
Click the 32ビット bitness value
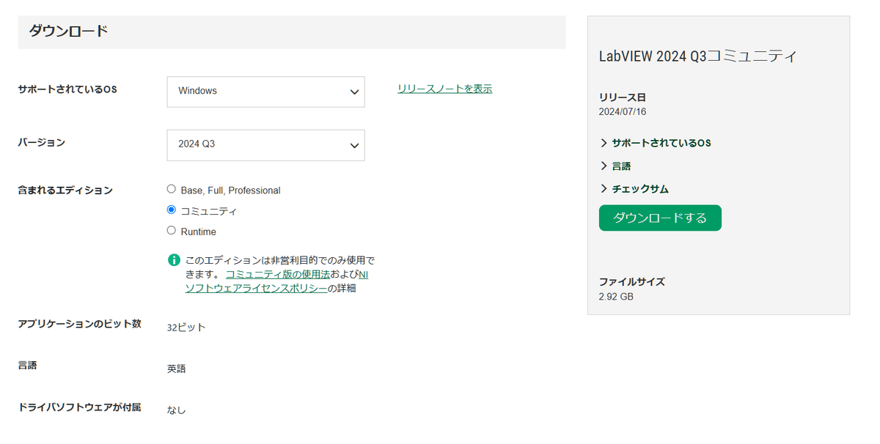[186, 328]
